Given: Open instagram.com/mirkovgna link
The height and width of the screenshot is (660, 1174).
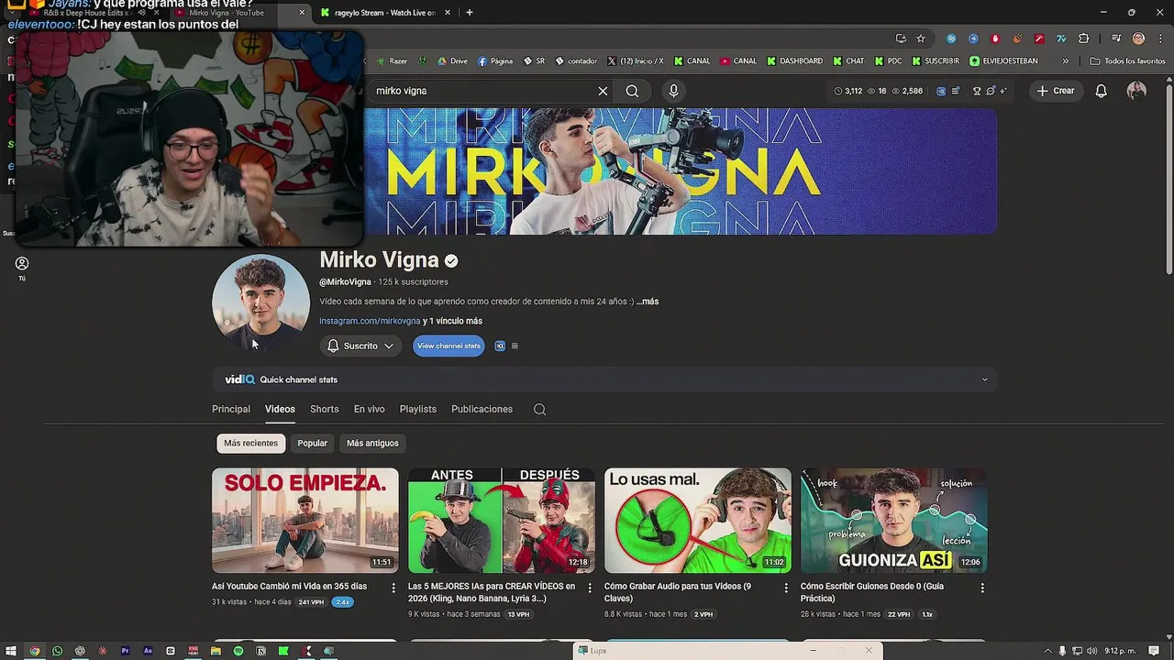Looking at the screenshot, I should 370,322.
